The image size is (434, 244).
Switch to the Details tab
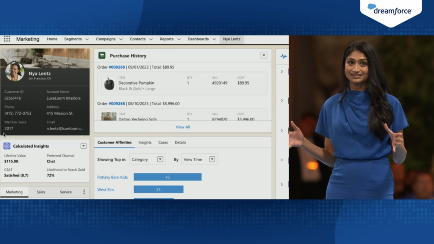click(180, 142)
